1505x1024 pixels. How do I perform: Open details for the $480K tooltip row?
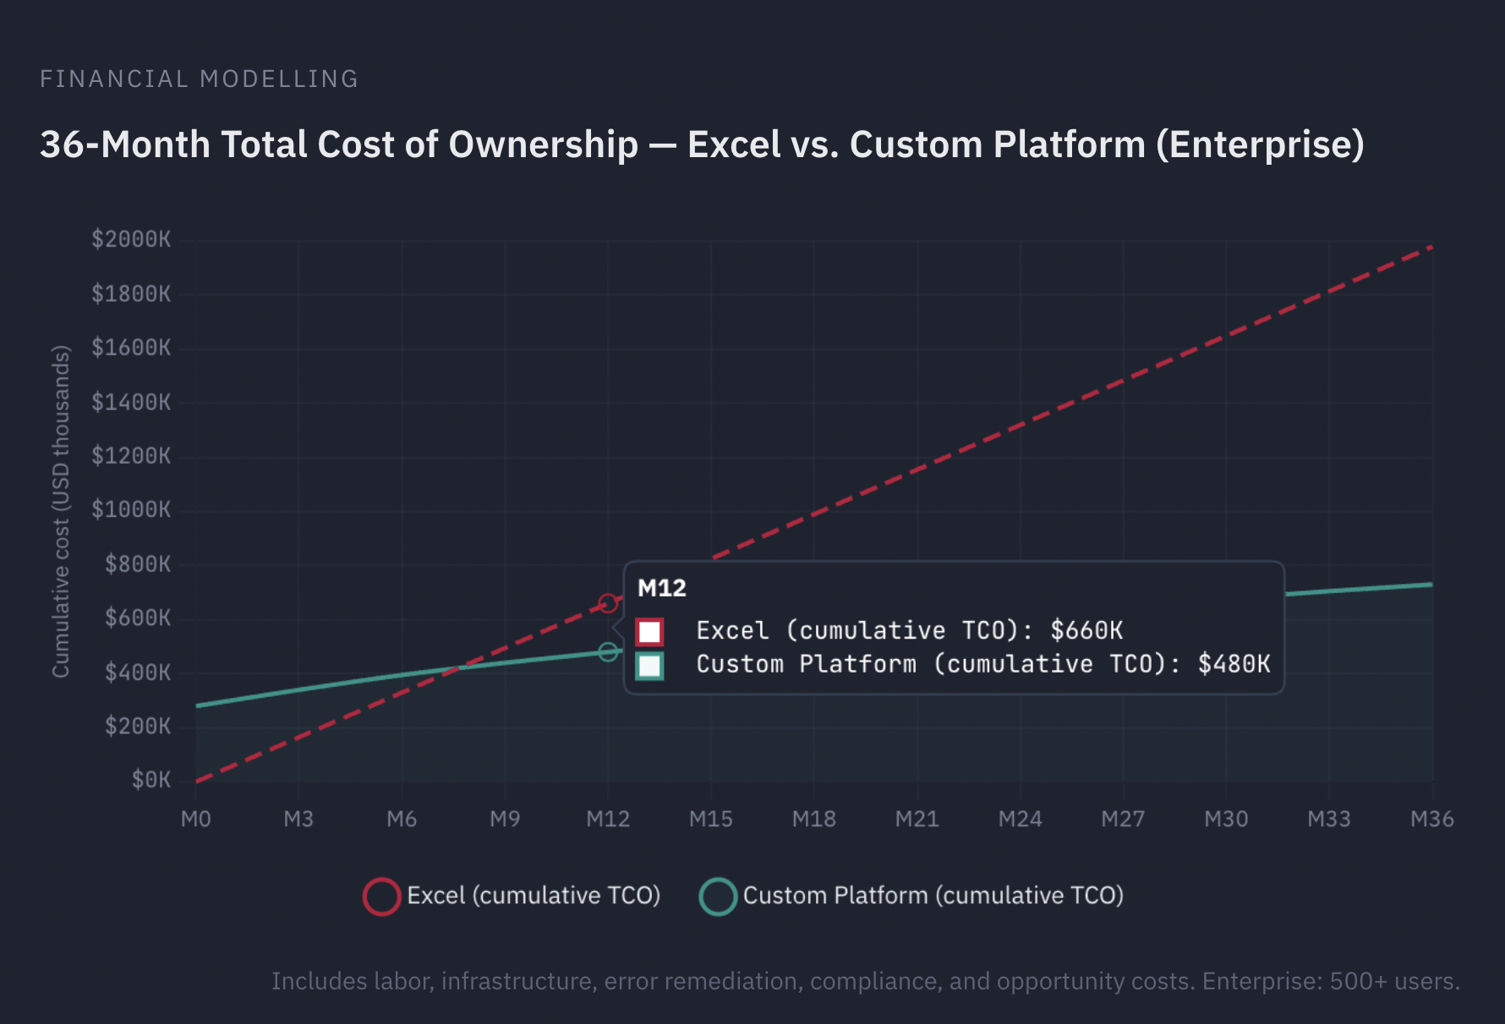982,664
